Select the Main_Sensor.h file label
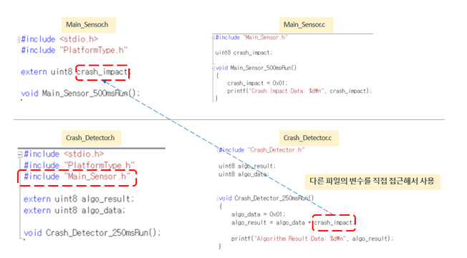This screenshot has width=467, height=258. tap(88, 25)
